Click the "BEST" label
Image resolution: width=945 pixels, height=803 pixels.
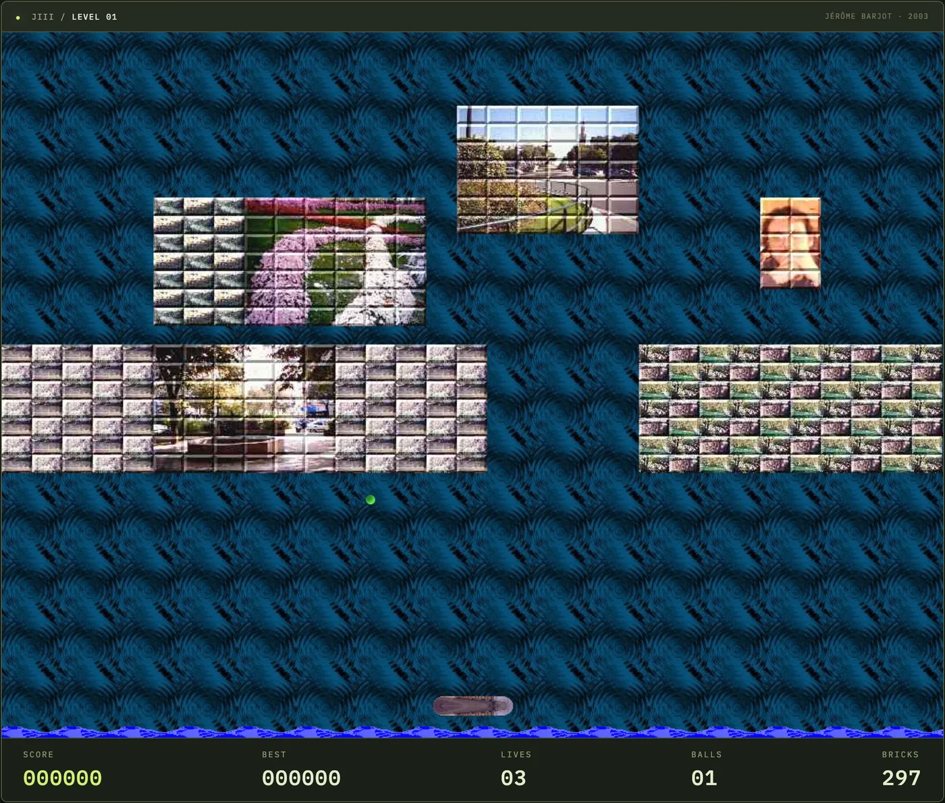point(274,754)
